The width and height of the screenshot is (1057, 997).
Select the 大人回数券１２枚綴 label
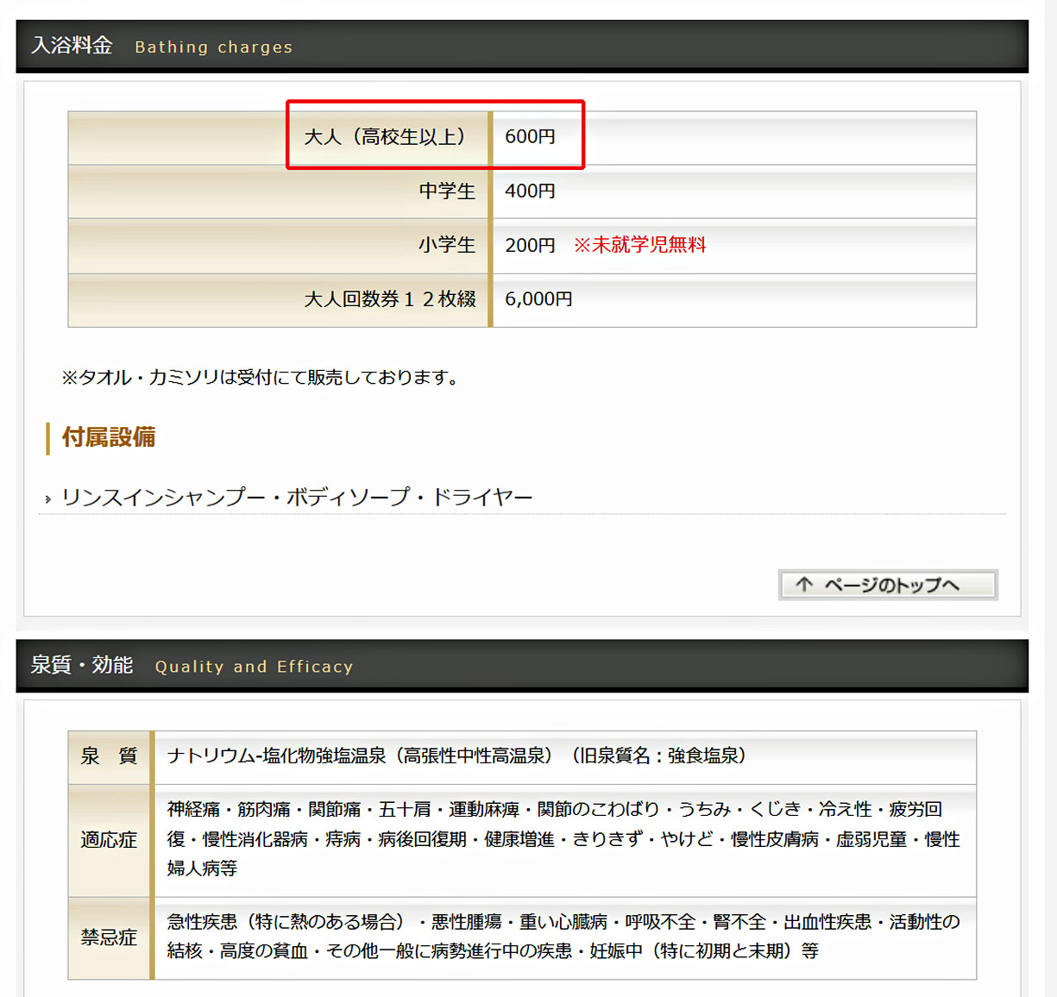click(390, 299)
